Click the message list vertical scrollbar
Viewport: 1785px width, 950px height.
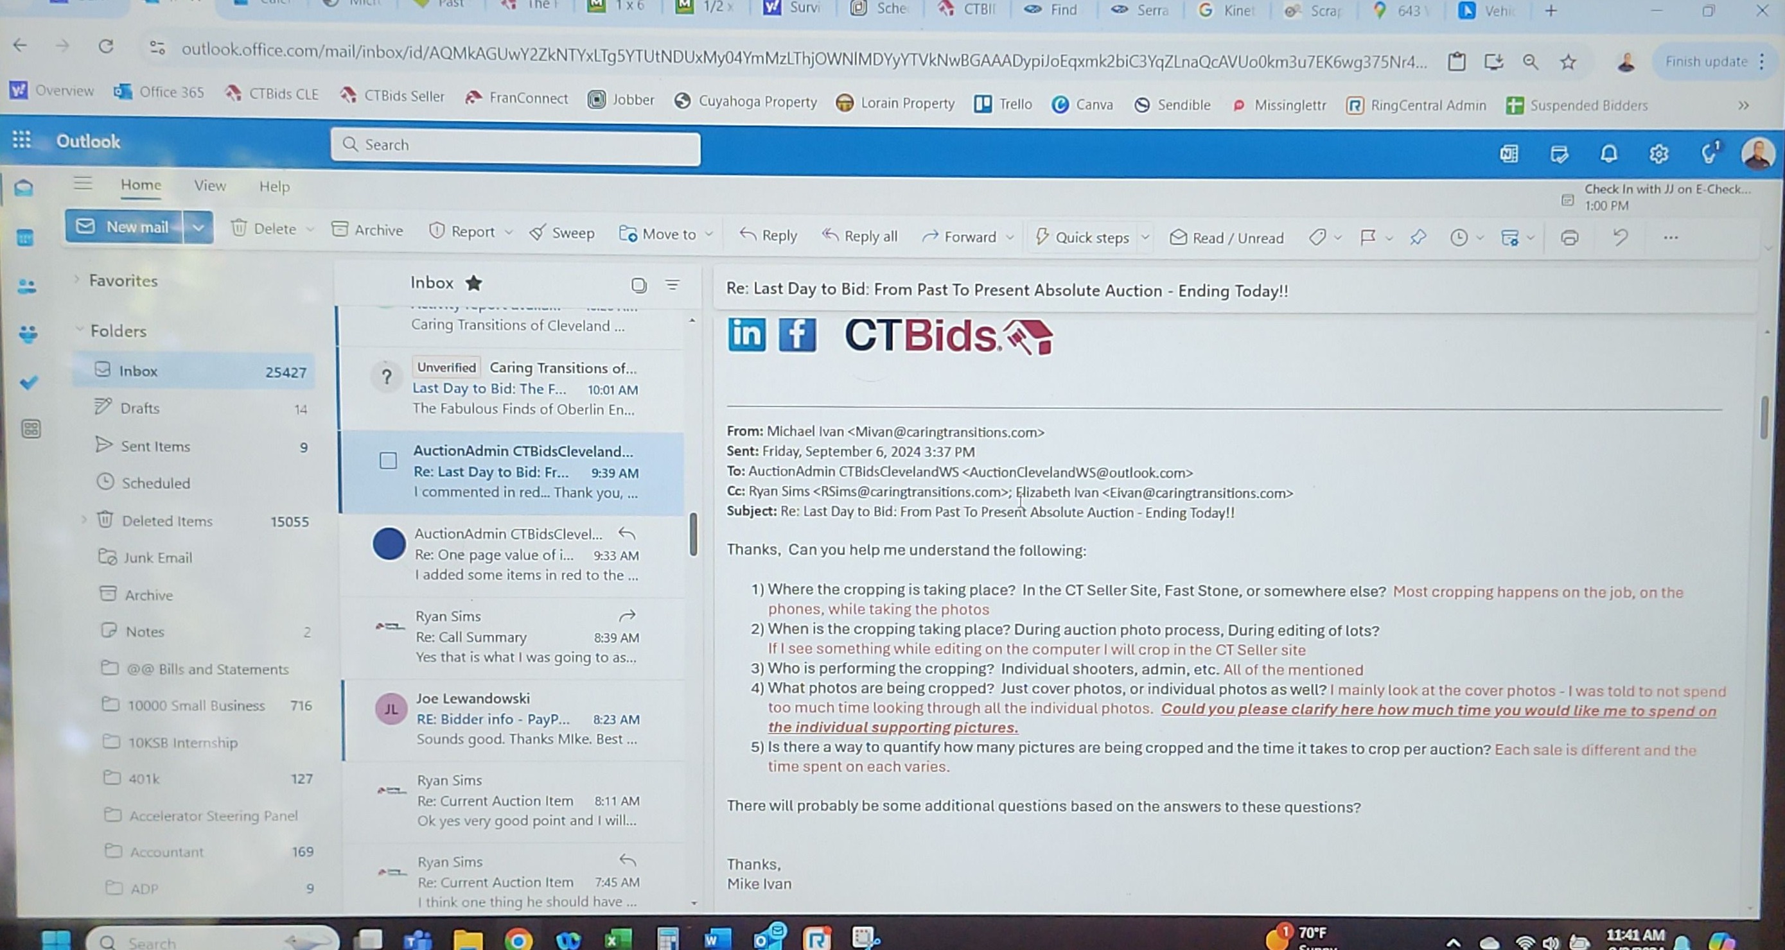(693, 534)
